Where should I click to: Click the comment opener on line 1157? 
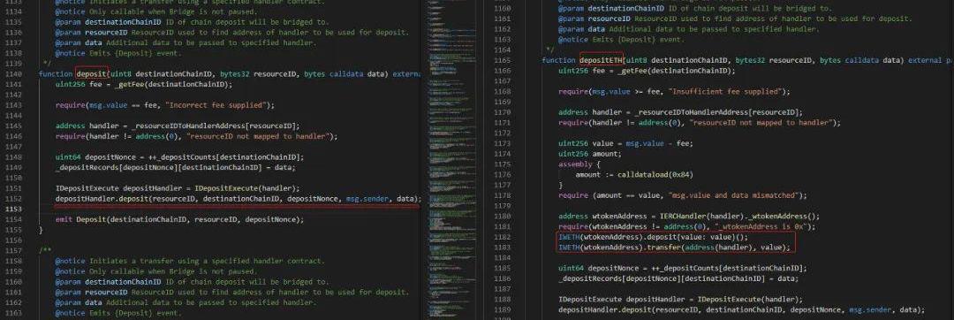pyautogui.click(x=44, y=250)
